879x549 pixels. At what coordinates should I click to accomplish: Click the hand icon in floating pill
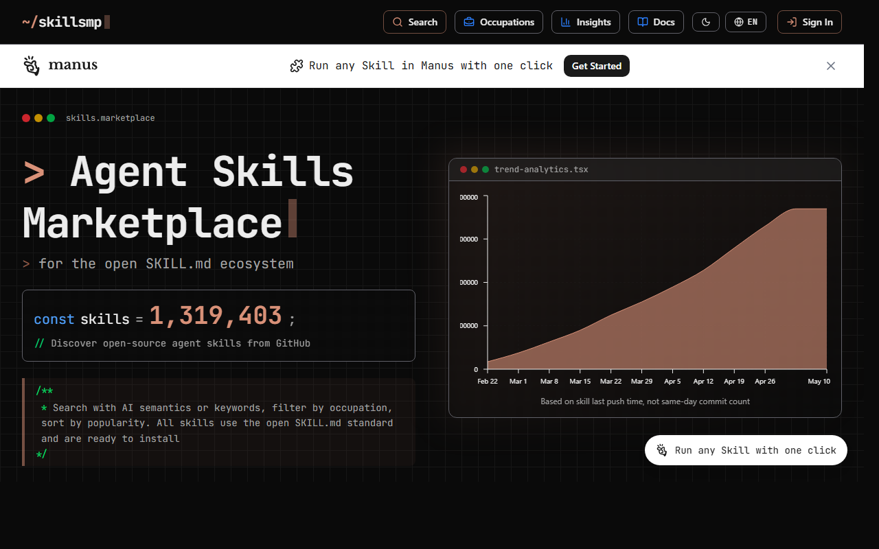[x=662, y=450]
